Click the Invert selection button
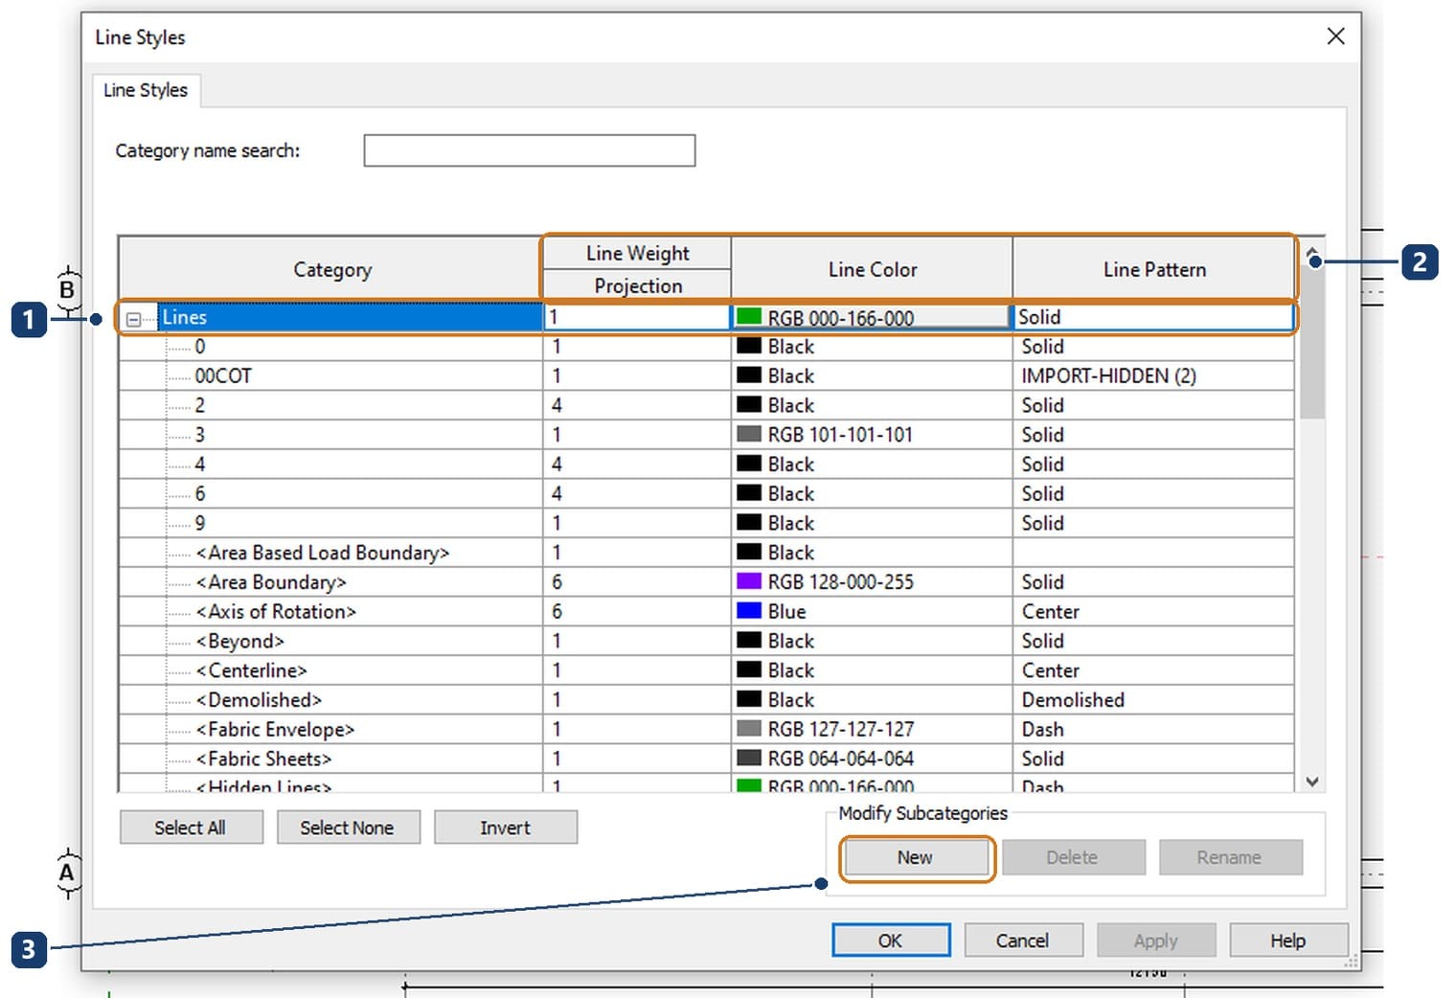The width and height of the screenshot is (1456, 998). click(505, 828)
